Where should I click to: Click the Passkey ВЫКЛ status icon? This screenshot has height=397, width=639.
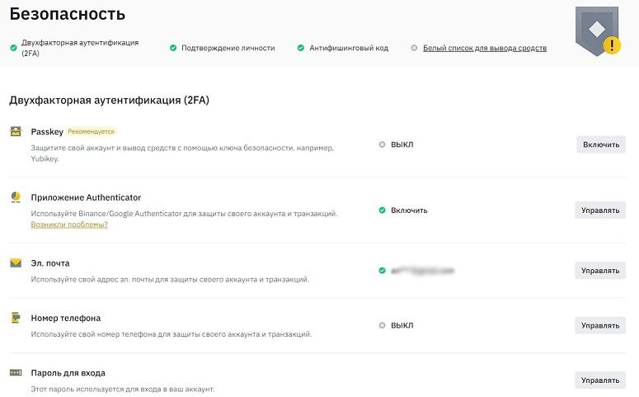tap(382, 144)
